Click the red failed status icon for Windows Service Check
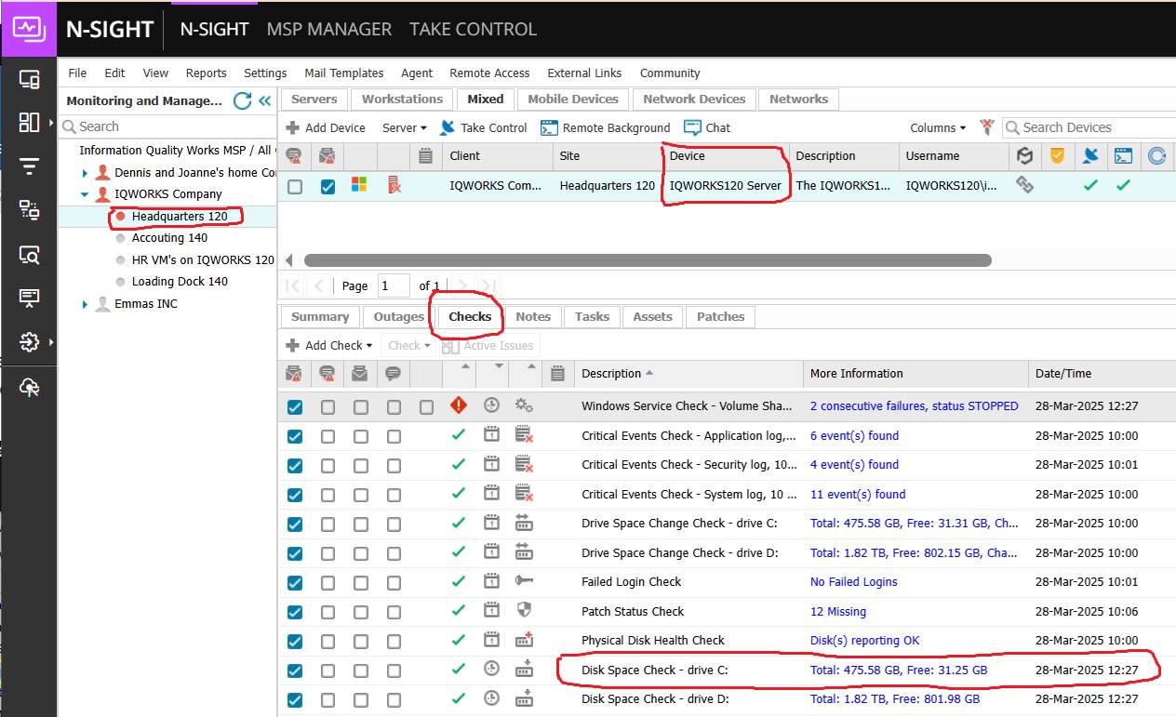Viewport: 1176px width, 717px height. (458, 405)
